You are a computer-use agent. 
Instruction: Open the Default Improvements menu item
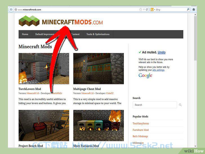pyautogui.click(x=45, y=34)
